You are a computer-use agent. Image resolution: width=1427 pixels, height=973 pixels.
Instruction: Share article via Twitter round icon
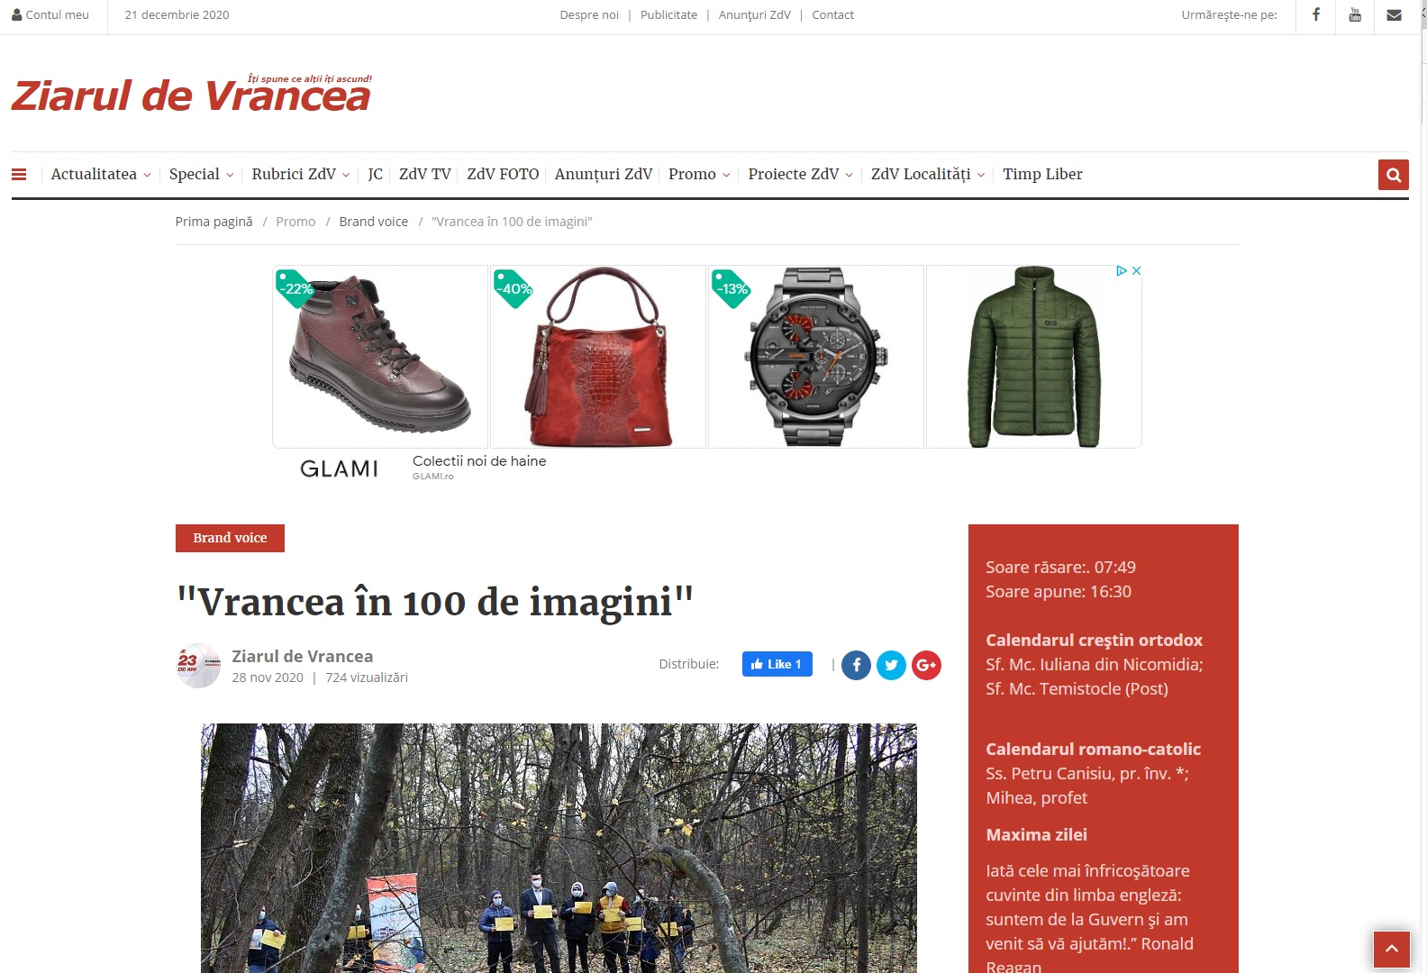click(x=891, y=665)
